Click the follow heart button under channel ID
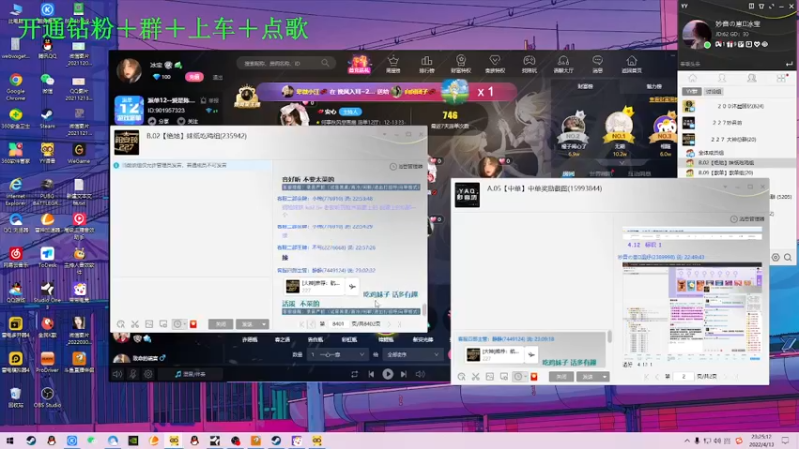This screenshot has height=449, width=799. pyautogui.click(x=188, y=121)
